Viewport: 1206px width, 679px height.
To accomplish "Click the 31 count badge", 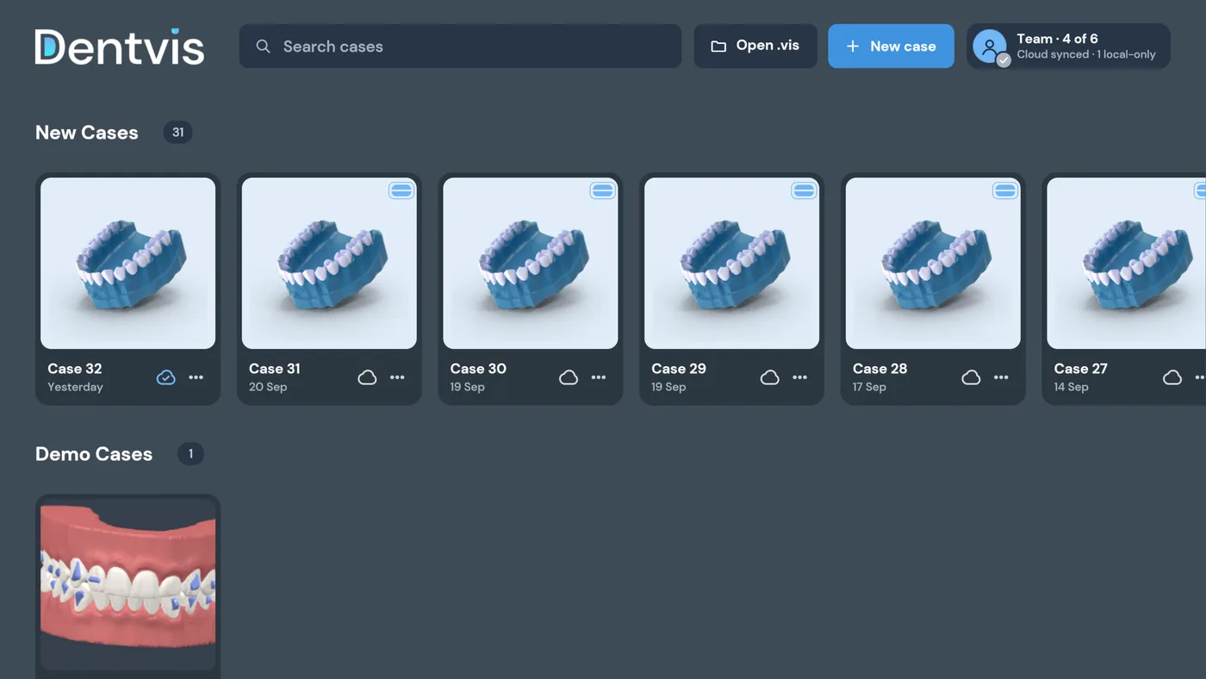I will click(x=177, y=133).
